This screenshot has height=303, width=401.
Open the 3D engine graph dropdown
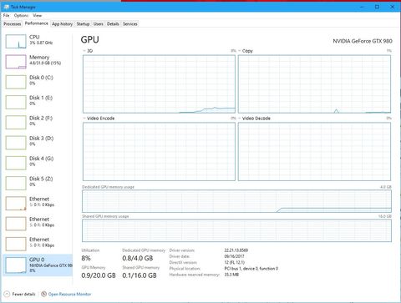coord(84,51)
